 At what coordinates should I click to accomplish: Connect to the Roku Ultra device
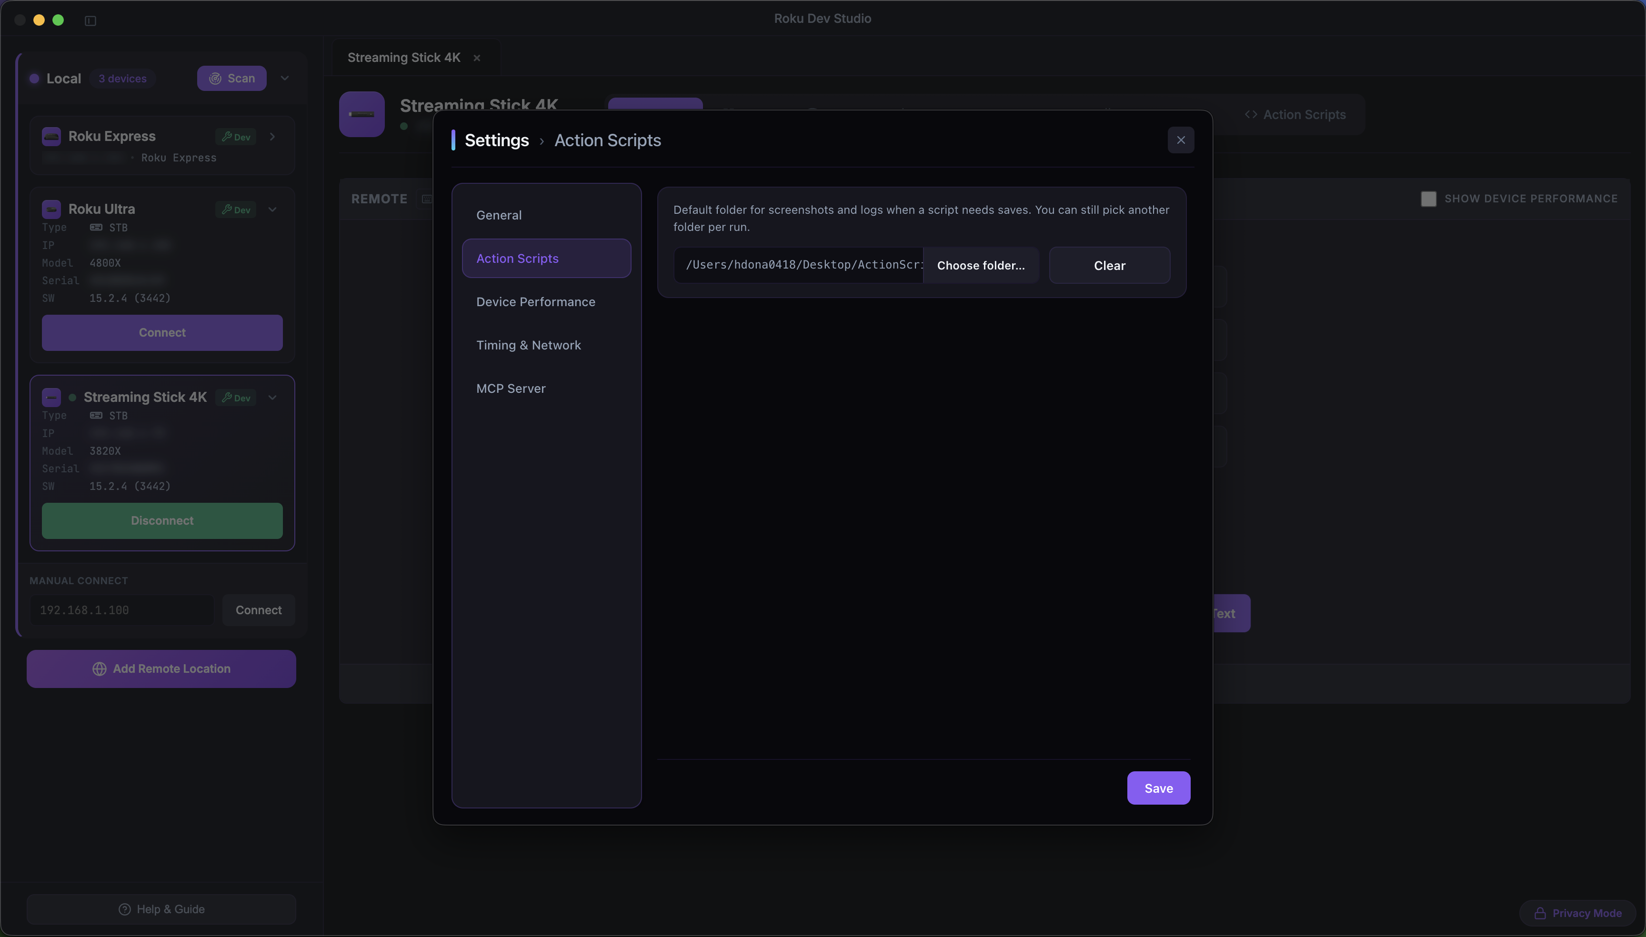pyautogui.click(x=162, y=333)
